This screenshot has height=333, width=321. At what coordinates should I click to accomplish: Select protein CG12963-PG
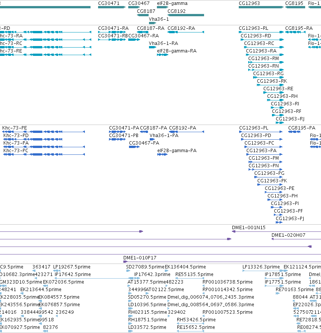[x=269, y=177]
